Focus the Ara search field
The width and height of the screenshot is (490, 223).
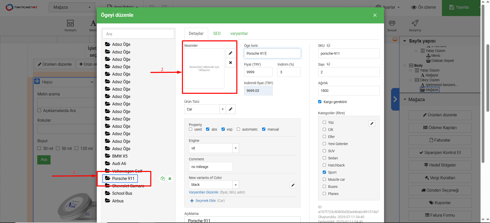(x=138, y=34)
